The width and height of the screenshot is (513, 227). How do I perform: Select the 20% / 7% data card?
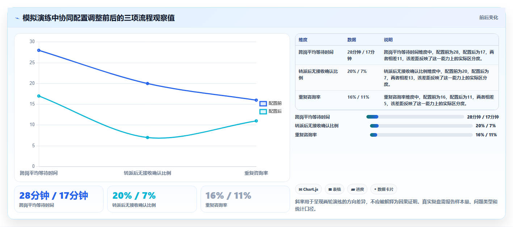coord(152,199)
